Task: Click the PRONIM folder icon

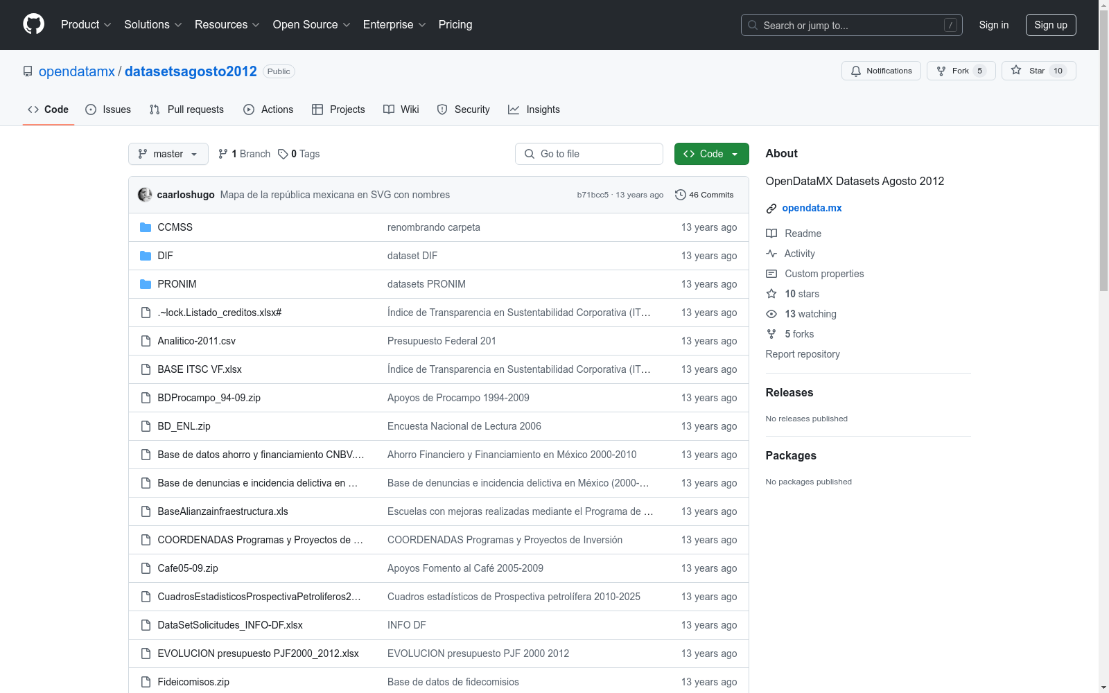Action: point(146,284)
